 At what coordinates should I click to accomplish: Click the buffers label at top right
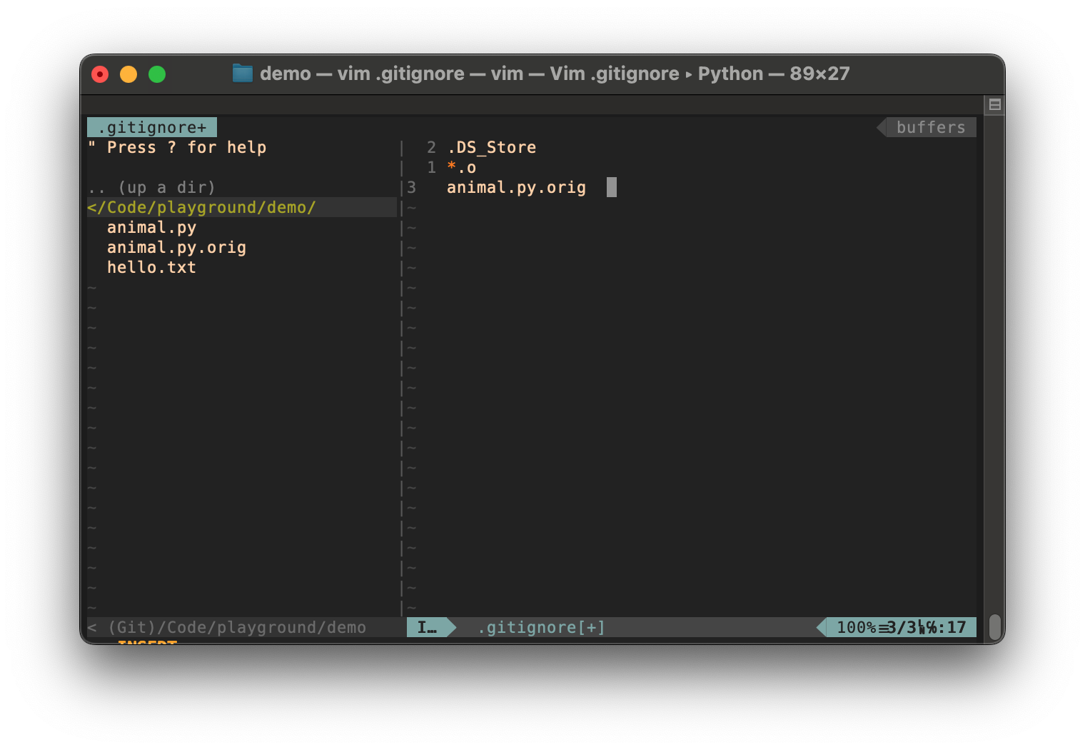(930, 127)
